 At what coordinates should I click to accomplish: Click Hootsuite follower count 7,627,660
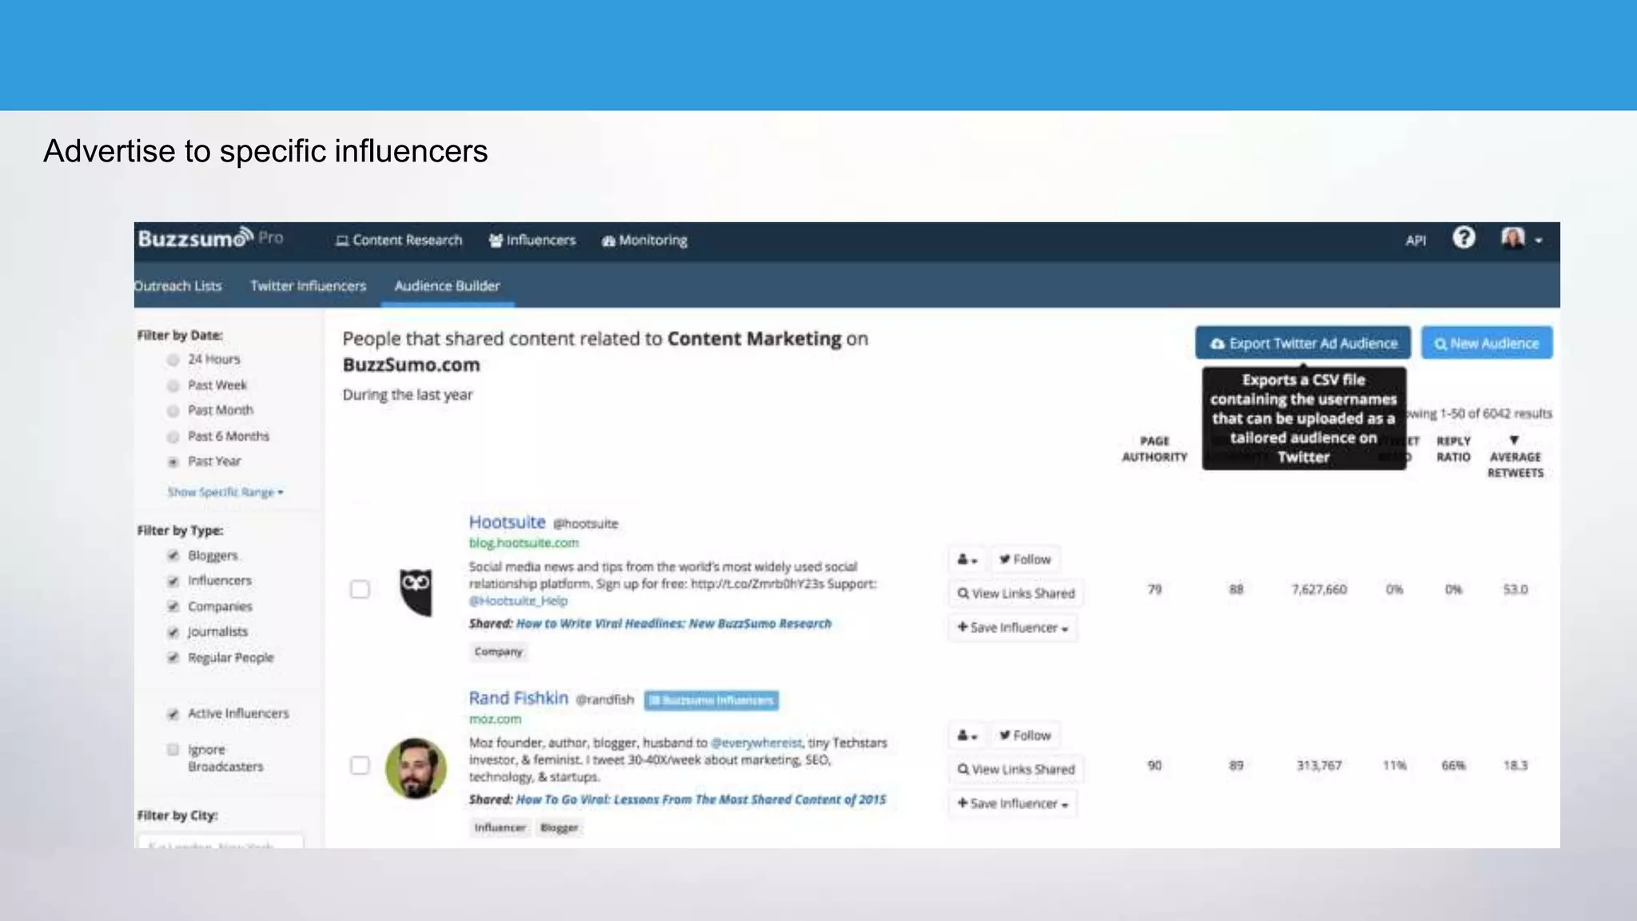click(x=1319, y=589)
